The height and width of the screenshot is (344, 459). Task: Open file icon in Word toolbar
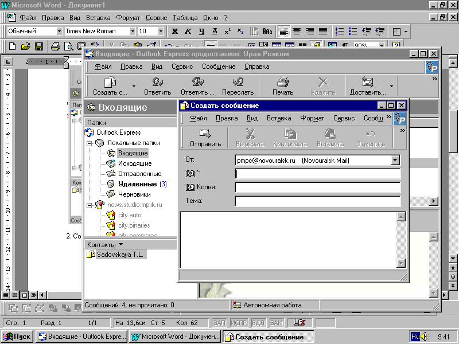pyautogui.click(x=26, y=46)
